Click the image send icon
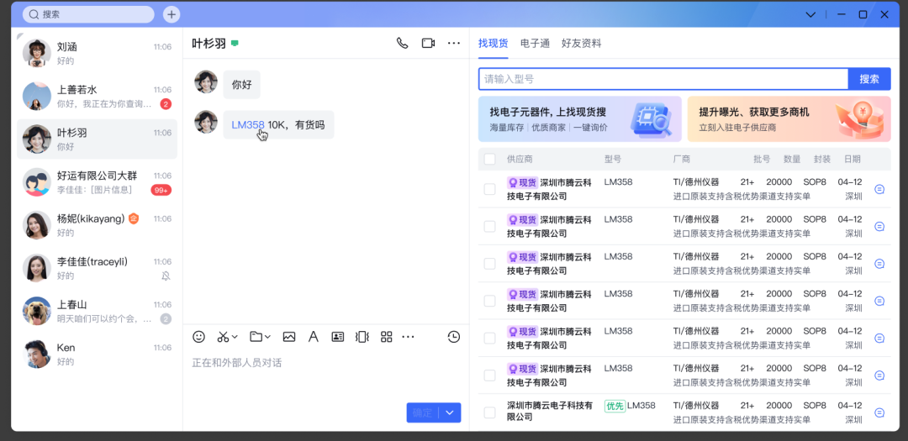Image resolution: width=908 pixels, height=441 pixels. click(x=289, y=337)
